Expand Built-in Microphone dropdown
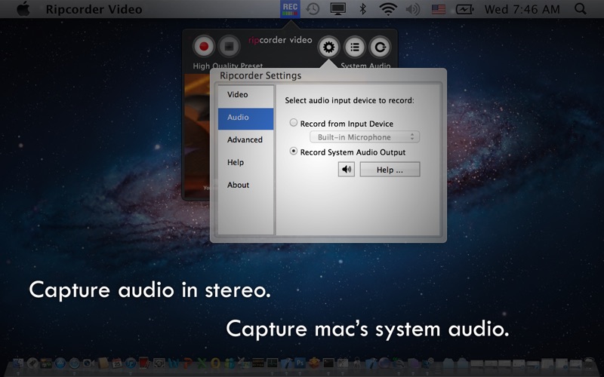This screenshot has height=377, width=604. (364, 137)
